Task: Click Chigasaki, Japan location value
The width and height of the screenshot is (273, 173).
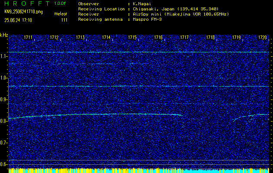Action: pos(175,9)
